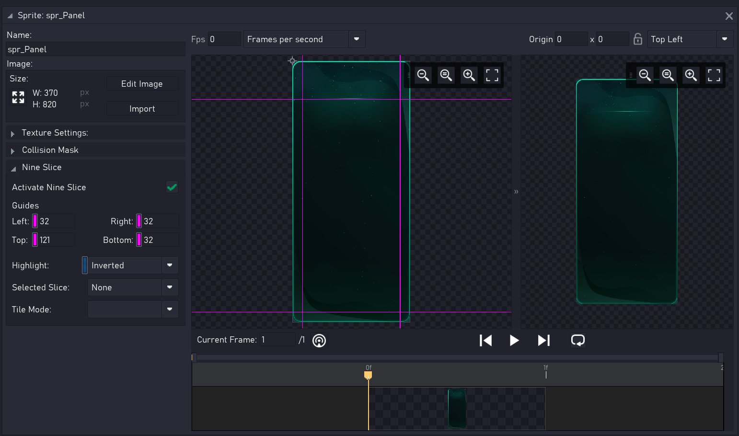Click the Edit Image button
739x436 pixels.
point(142,84)
